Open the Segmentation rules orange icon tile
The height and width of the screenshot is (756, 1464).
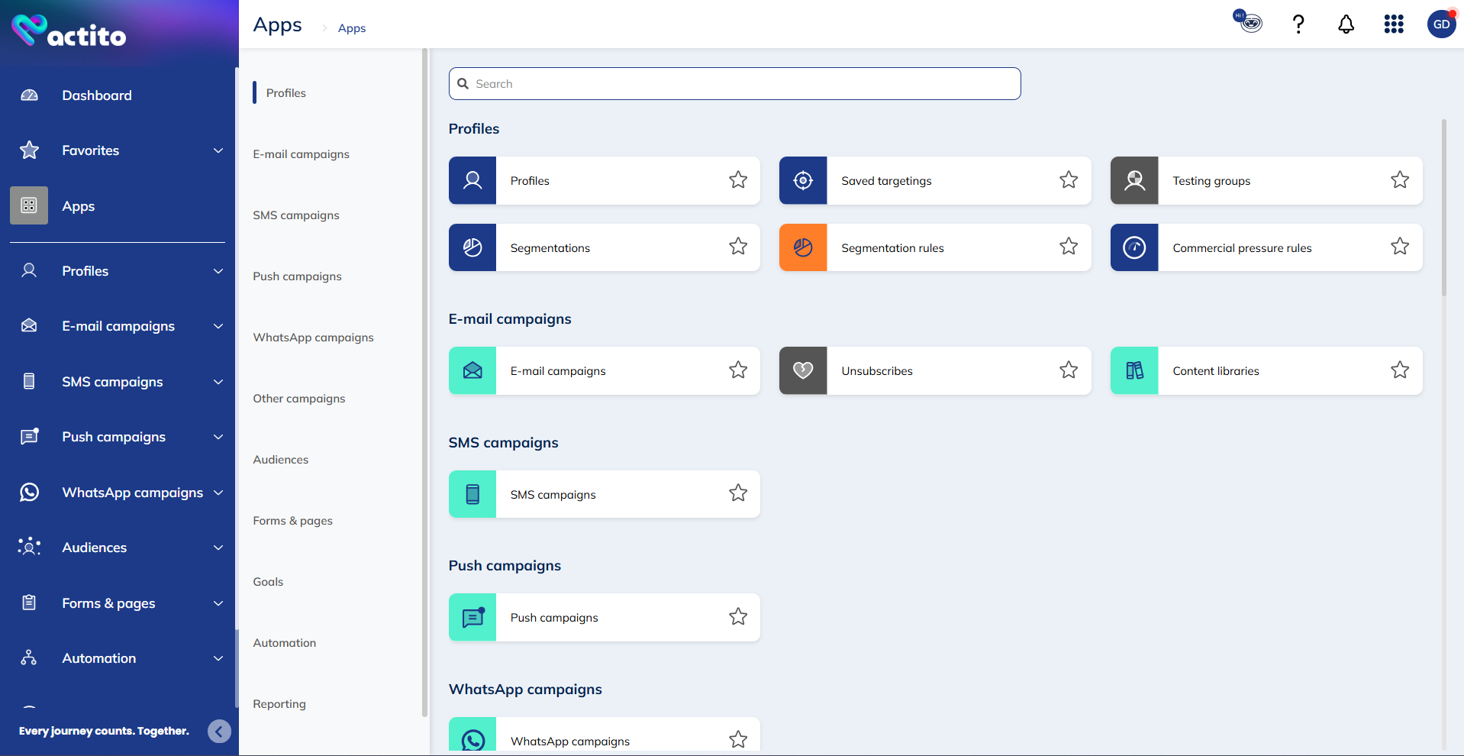pyautogui.click(x=803, y=247)
